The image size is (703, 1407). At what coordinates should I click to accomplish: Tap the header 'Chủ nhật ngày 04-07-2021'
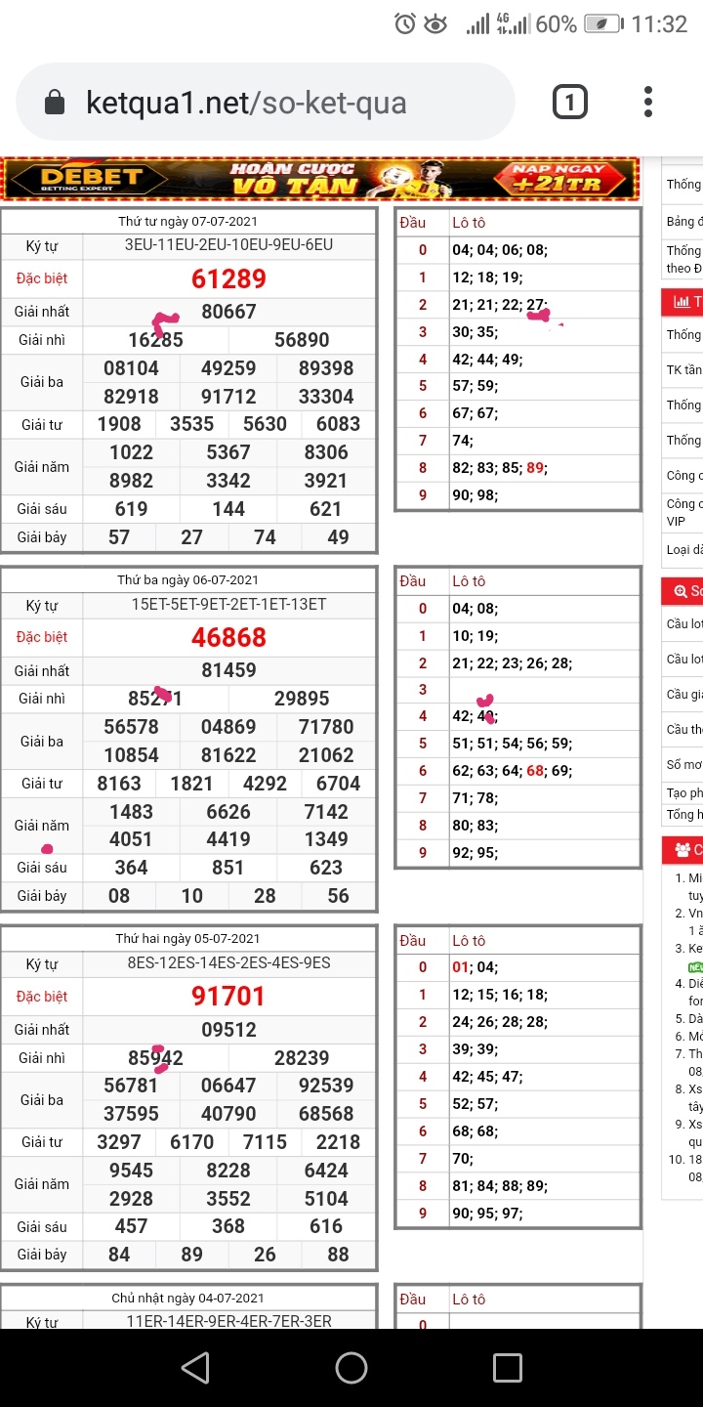pyautogui.click(x=188, y=1298)
